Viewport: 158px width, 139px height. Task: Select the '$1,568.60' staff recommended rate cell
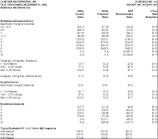[128, 54]
